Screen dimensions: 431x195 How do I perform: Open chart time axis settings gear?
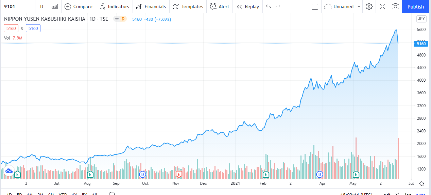(x=421, y=183)
